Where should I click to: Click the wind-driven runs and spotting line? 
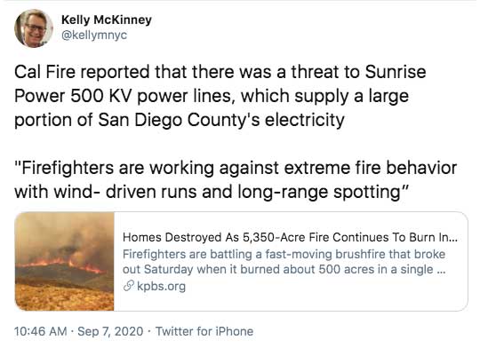coord(212,192)
